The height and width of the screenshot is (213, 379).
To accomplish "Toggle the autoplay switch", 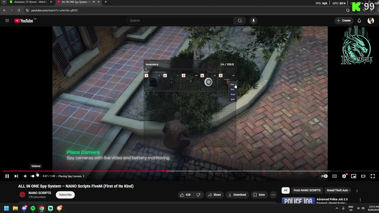I will pos(325,176).
